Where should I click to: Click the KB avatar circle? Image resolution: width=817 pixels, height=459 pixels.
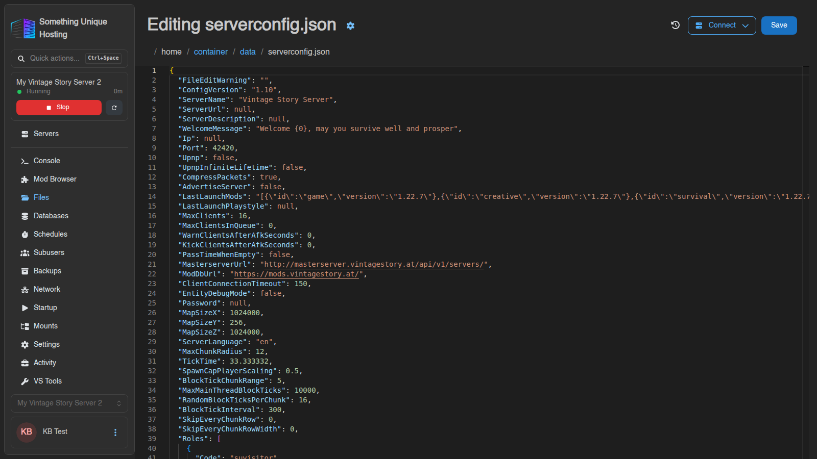click(x=27, y=432)
